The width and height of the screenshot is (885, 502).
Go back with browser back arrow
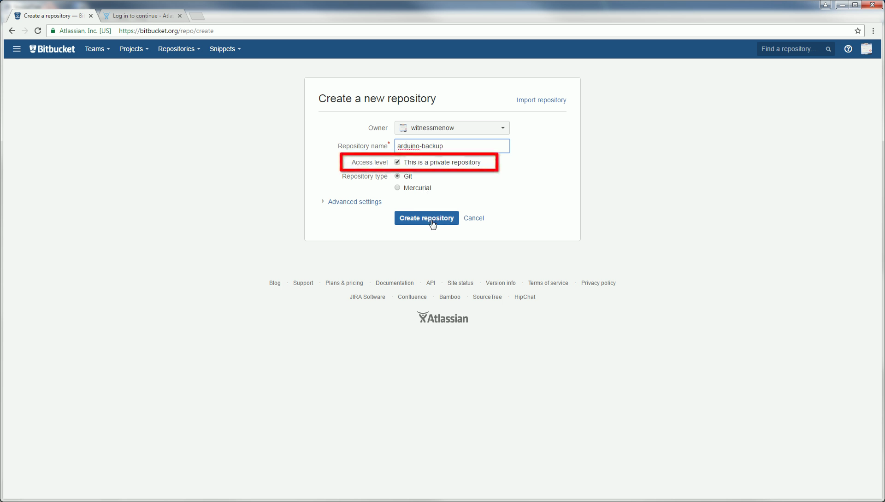12,31
